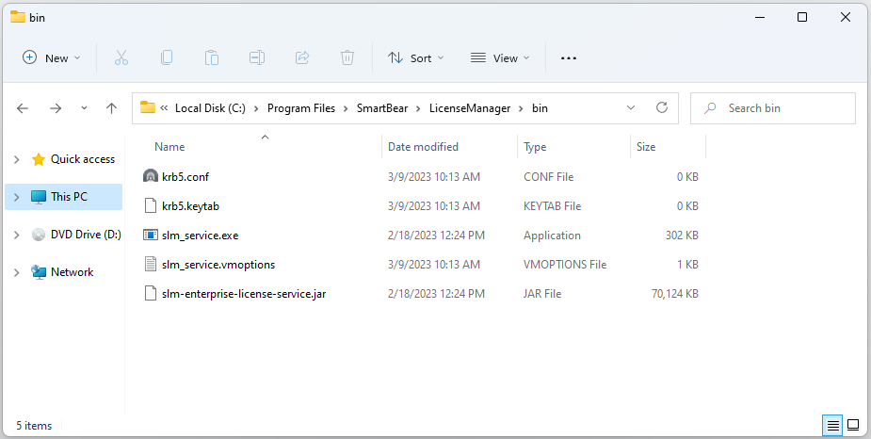Viewport: 871px width, 439px height.
Task: Expand the Quick access node
Action: (16, 159)
